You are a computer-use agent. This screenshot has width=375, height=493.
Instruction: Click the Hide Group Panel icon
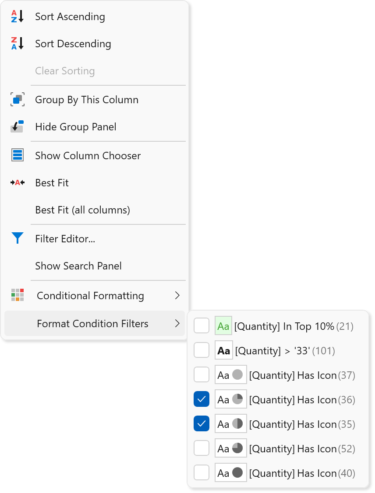tap(17, 127)
